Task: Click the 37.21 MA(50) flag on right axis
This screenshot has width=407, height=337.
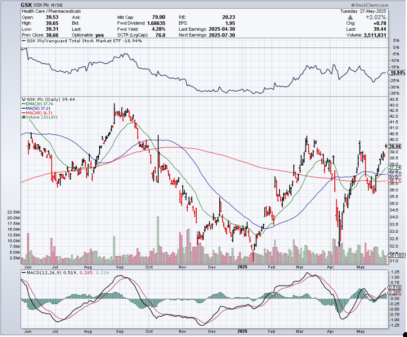Action: [395, 174]
